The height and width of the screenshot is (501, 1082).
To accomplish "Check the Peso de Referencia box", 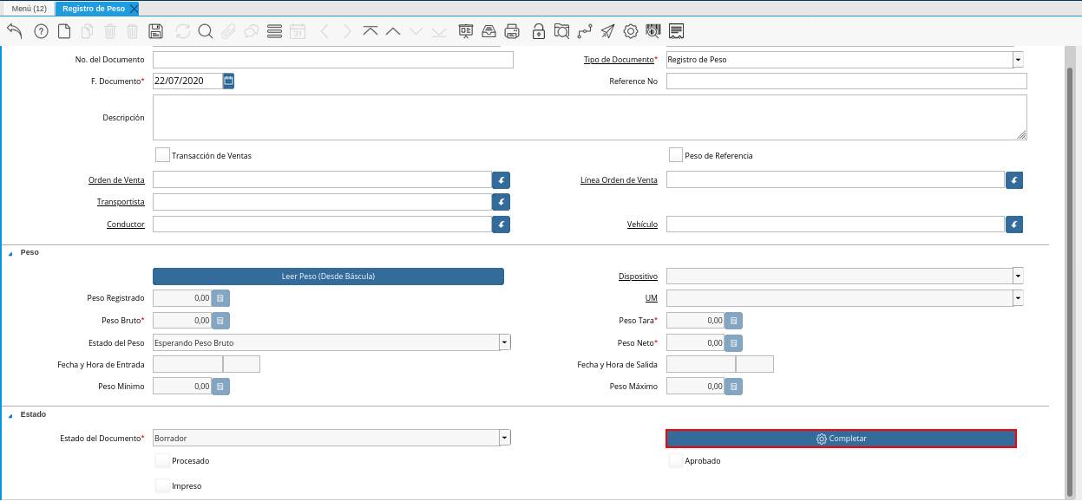I will click(x=676, y=155).
